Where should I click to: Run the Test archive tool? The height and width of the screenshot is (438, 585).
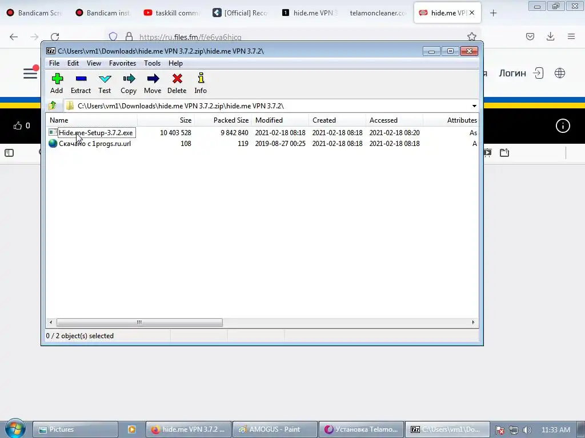(x=105, y=83)
